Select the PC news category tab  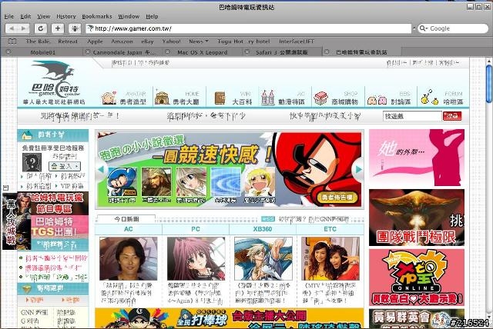click(196, 229)
